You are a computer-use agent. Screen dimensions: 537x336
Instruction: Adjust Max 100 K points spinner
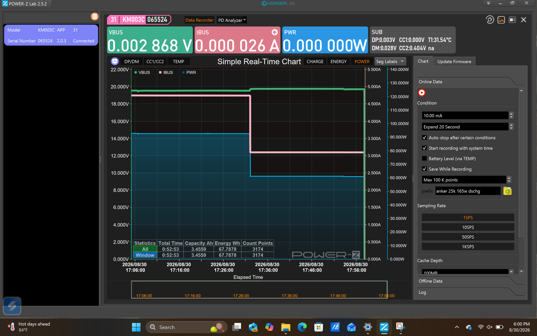509,179
